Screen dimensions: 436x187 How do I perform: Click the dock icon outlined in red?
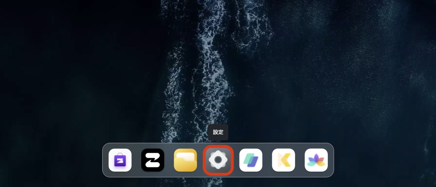coord(218,160)
